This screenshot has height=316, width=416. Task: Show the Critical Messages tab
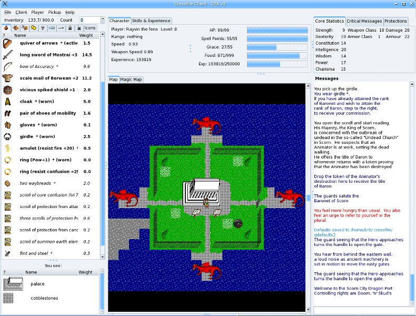pyautogui.click(x=364, y=21)
